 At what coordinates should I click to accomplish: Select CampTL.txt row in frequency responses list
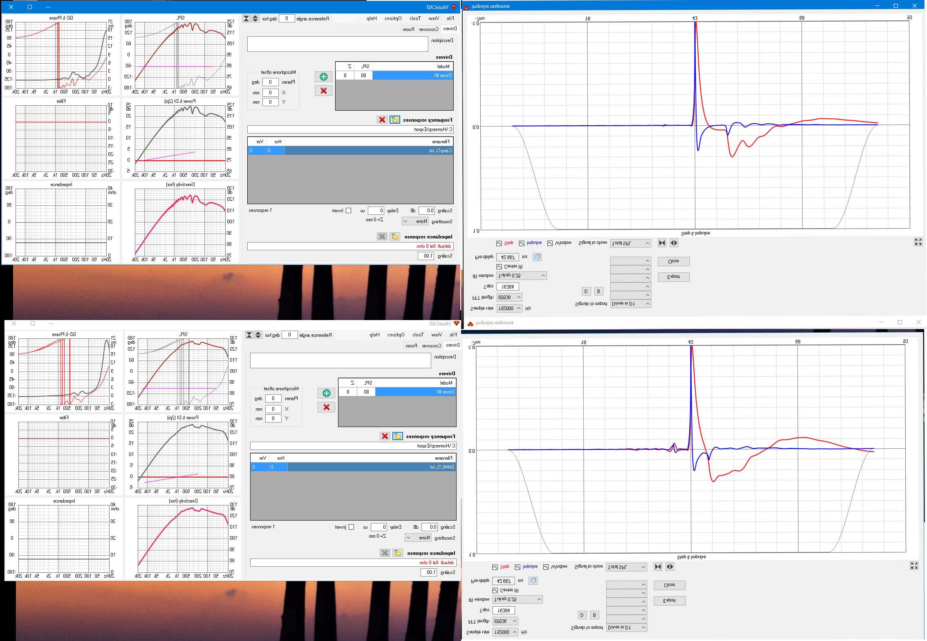350,151
